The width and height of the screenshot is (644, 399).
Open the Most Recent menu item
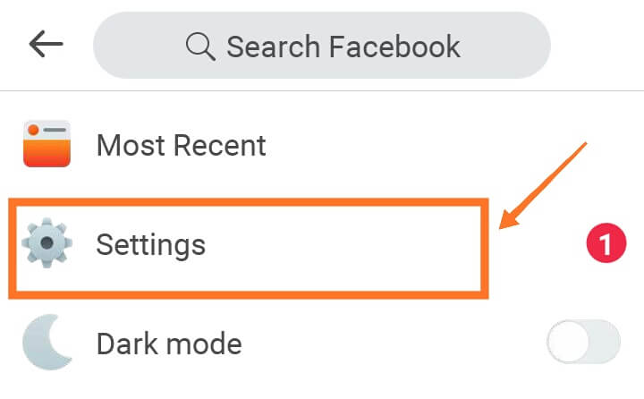[x=181, y=145]
